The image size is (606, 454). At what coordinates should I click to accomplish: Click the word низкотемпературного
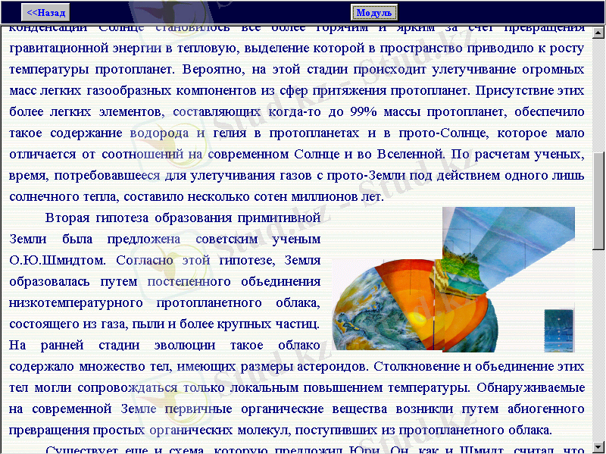point(77,303)
